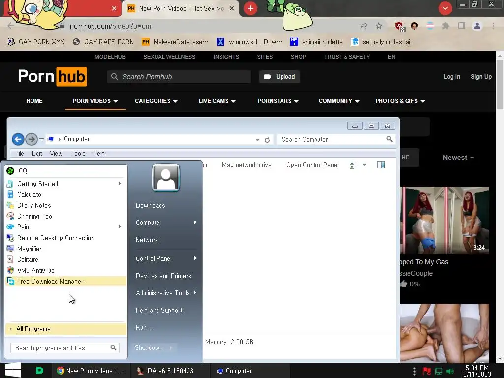The height and width of the screenshot is (378, 504).
Task: Click the user account picture in Start menu
Action: (x=165, y=178)
